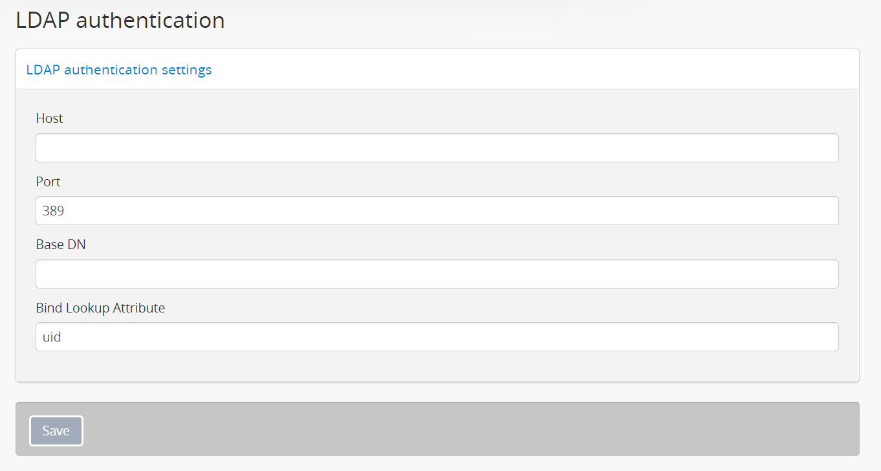
Task: Click the empty gray settings panel body
Action: tap(437, 367)
